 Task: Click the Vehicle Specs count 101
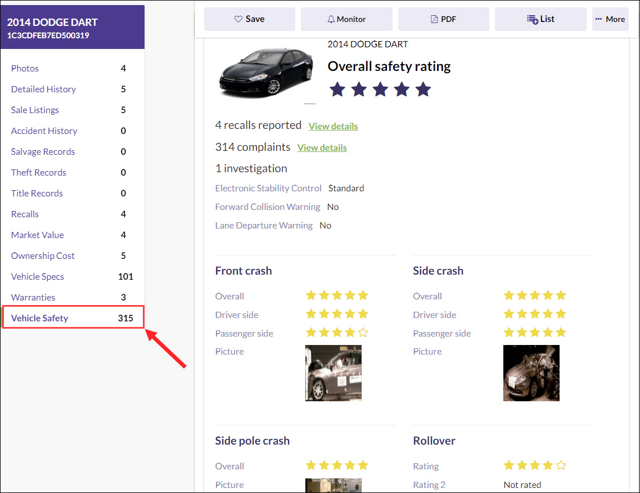126,276
